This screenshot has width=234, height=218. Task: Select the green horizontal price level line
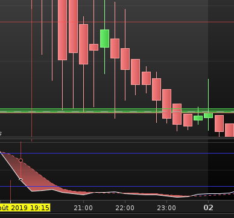pos(117,111)
